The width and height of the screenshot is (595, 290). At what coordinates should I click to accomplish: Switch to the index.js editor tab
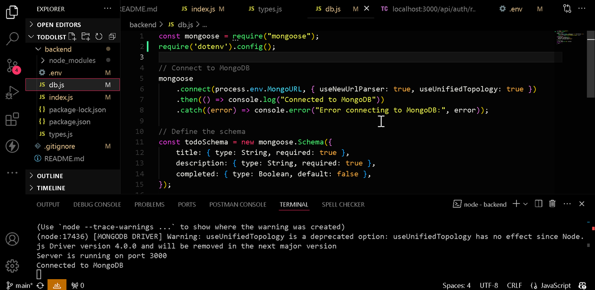202,9
